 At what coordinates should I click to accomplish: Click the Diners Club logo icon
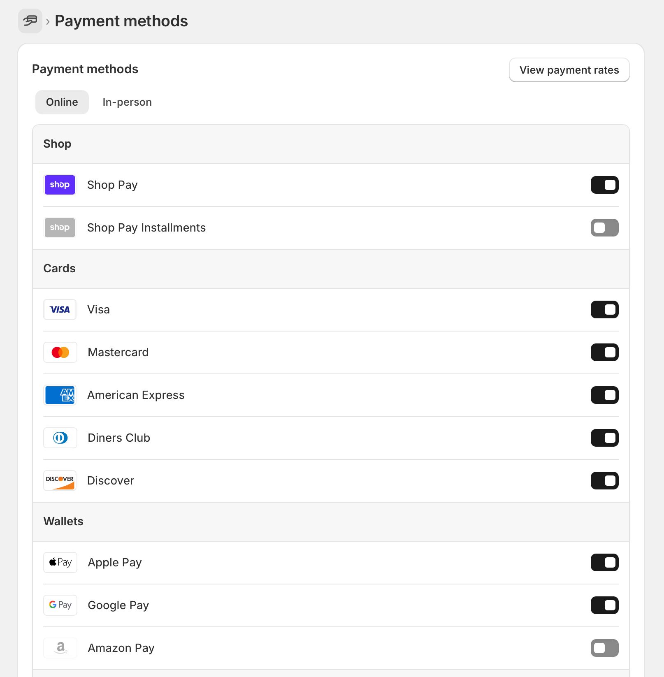[60, 438]
